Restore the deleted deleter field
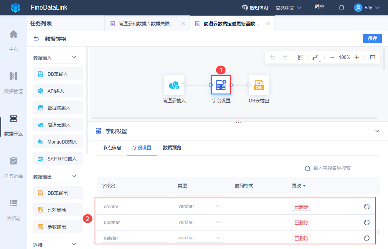The width and height of the screenshot is (388, 249). (x=367, y=238)
